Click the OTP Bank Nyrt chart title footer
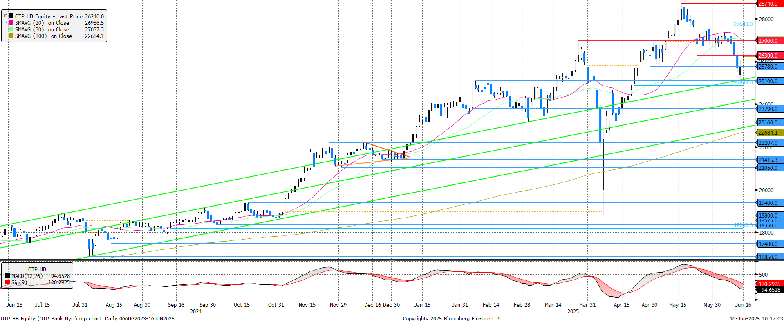The width and height of the screenshot is (784, 322). pyautogui.click(x=87, y=318)
